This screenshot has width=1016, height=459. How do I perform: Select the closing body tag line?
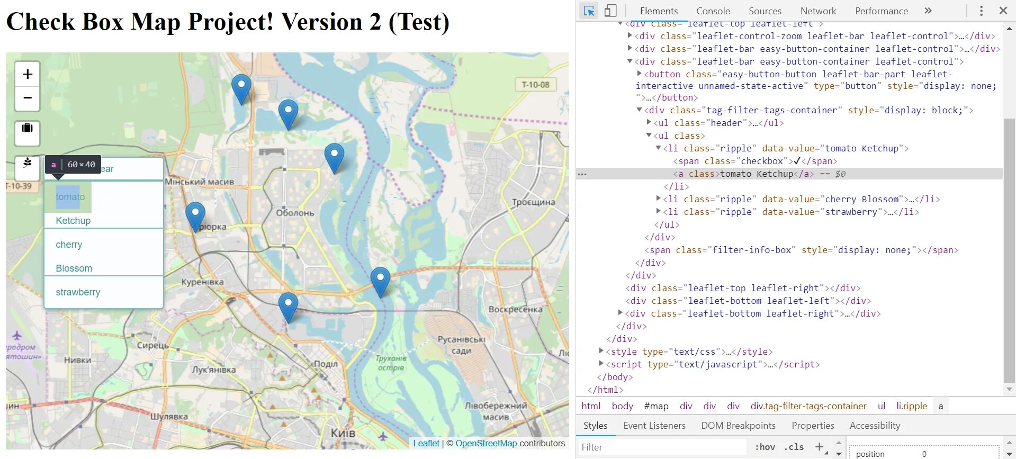[x=615, y=377]
